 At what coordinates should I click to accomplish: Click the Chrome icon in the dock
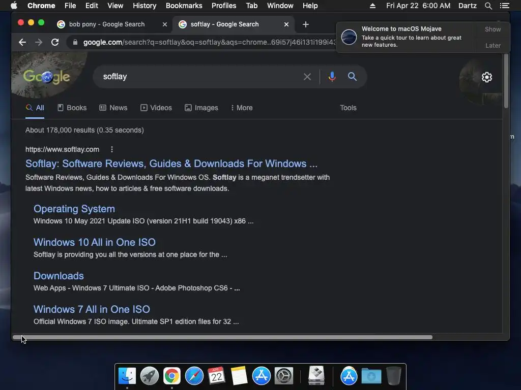tap(172, 376)
